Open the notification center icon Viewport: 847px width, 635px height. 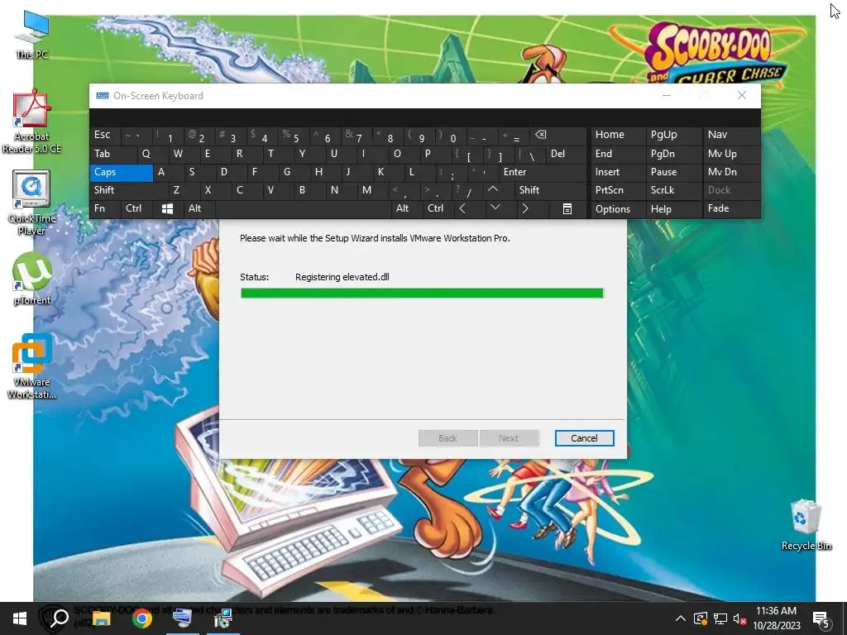pos(821,620)
